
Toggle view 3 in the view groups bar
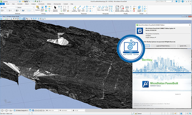click(36, 111)
